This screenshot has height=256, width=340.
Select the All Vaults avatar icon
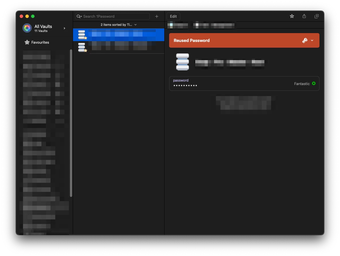[27, 28]
